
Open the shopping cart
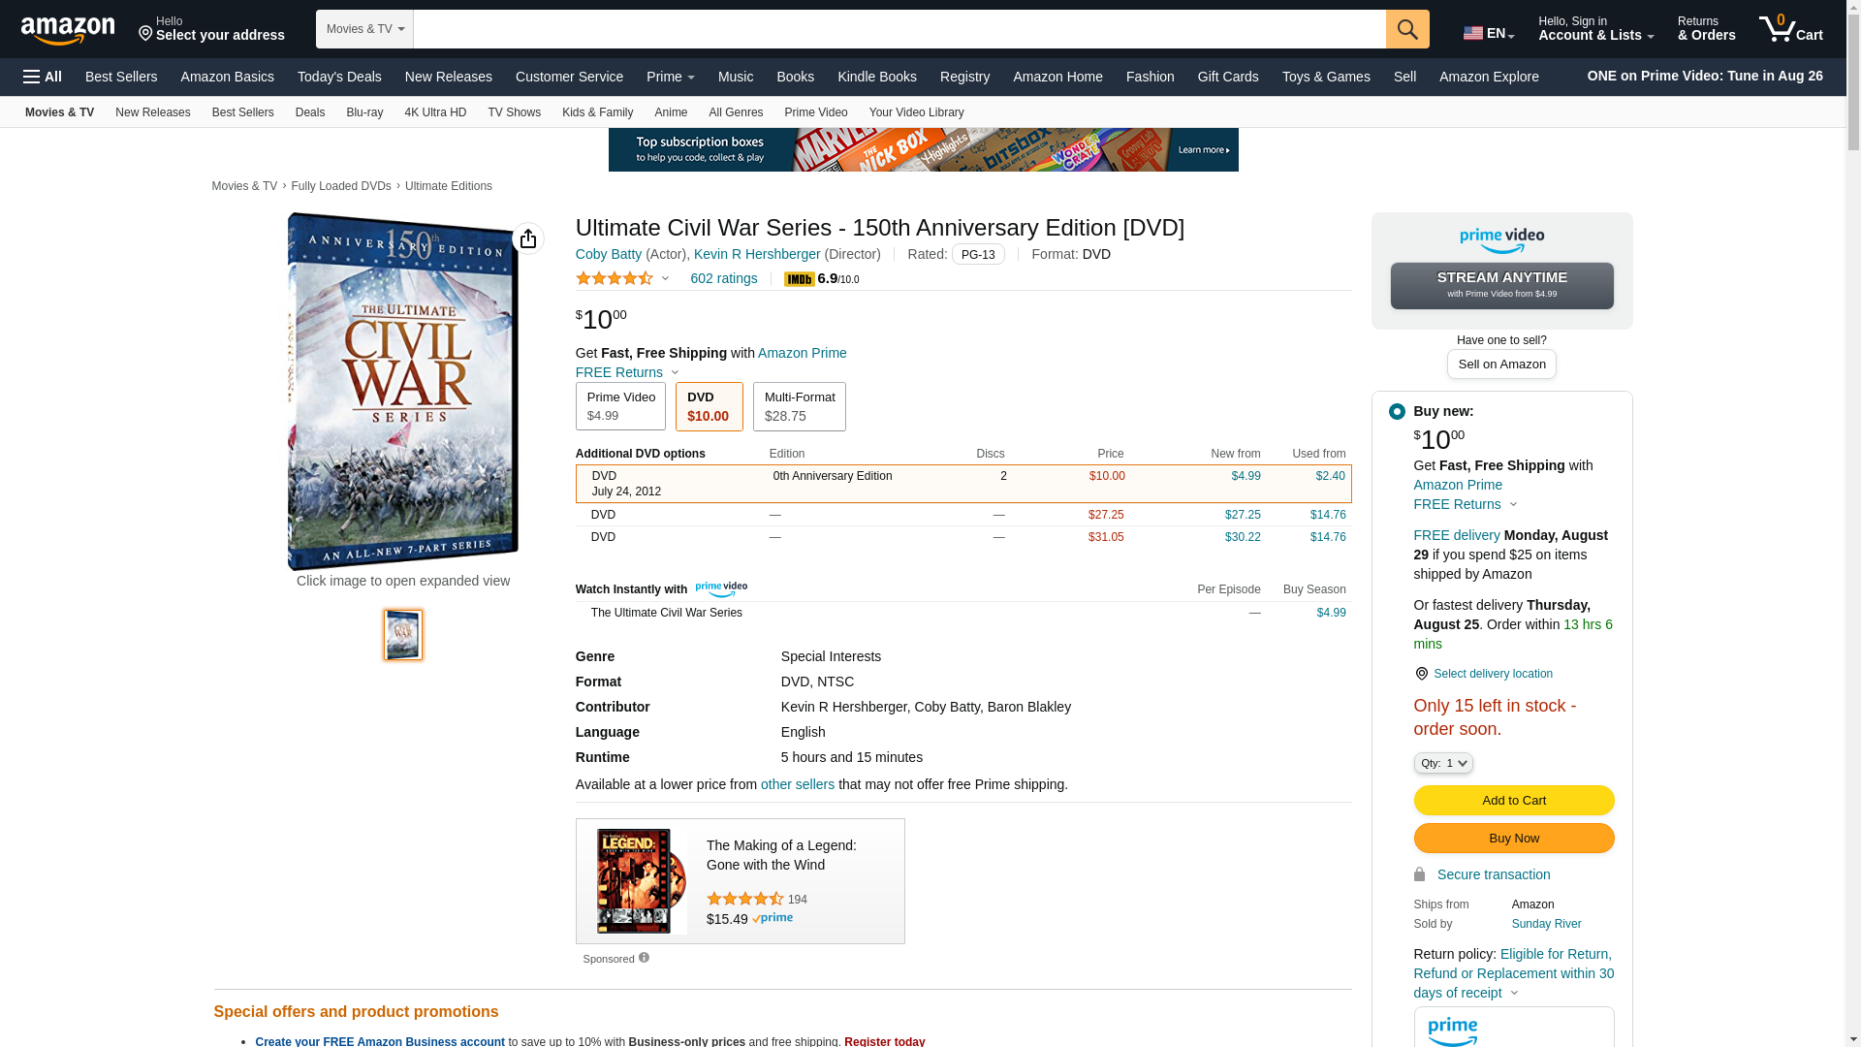(1791, 29)
